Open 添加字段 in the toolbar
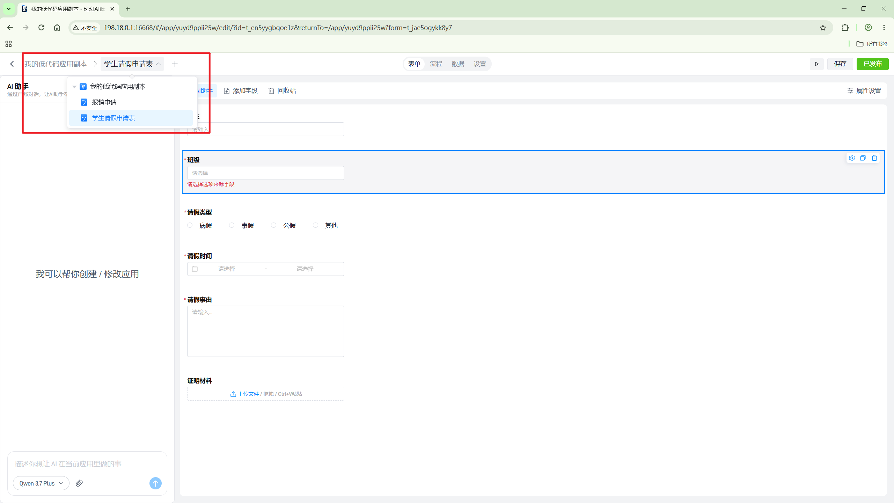The width and height of the screenshot is (894, 503). (241, 91)
